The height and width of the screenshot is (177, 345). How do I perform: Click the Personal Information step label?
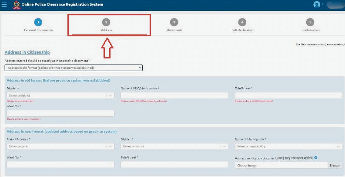pos(39,30)
